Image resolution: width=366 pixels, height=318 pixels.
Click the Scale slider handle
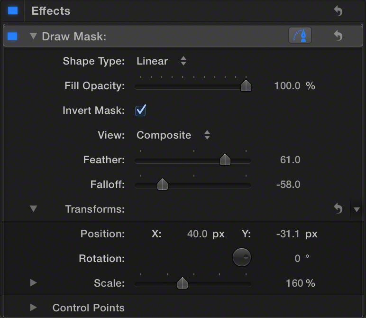click(183, 283)
